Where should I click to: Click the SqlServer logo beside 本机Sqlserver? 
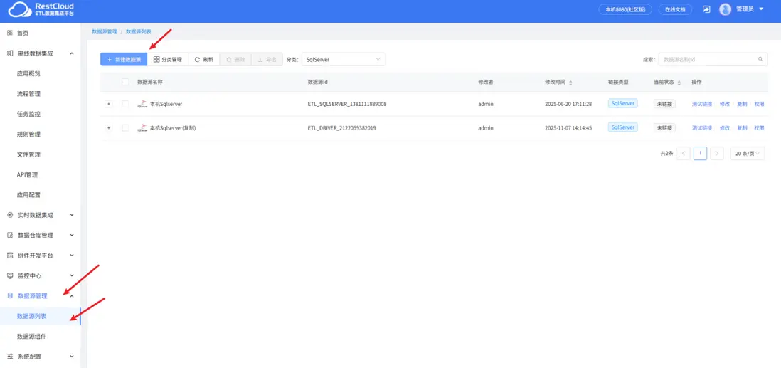(x=142, y=104)
